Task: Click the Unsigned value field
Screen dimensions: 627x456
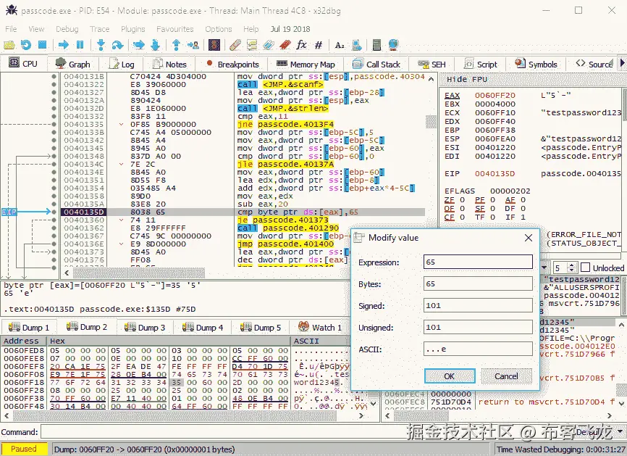Action: click(x=478, y=327)
